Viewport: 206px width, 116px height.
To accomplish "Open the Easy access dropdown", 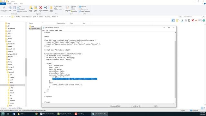I will click(59, 9).
